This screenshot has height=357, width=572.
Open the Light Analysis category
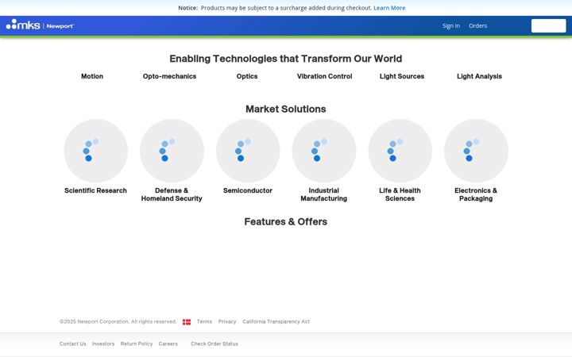click(x=479, y=76)
